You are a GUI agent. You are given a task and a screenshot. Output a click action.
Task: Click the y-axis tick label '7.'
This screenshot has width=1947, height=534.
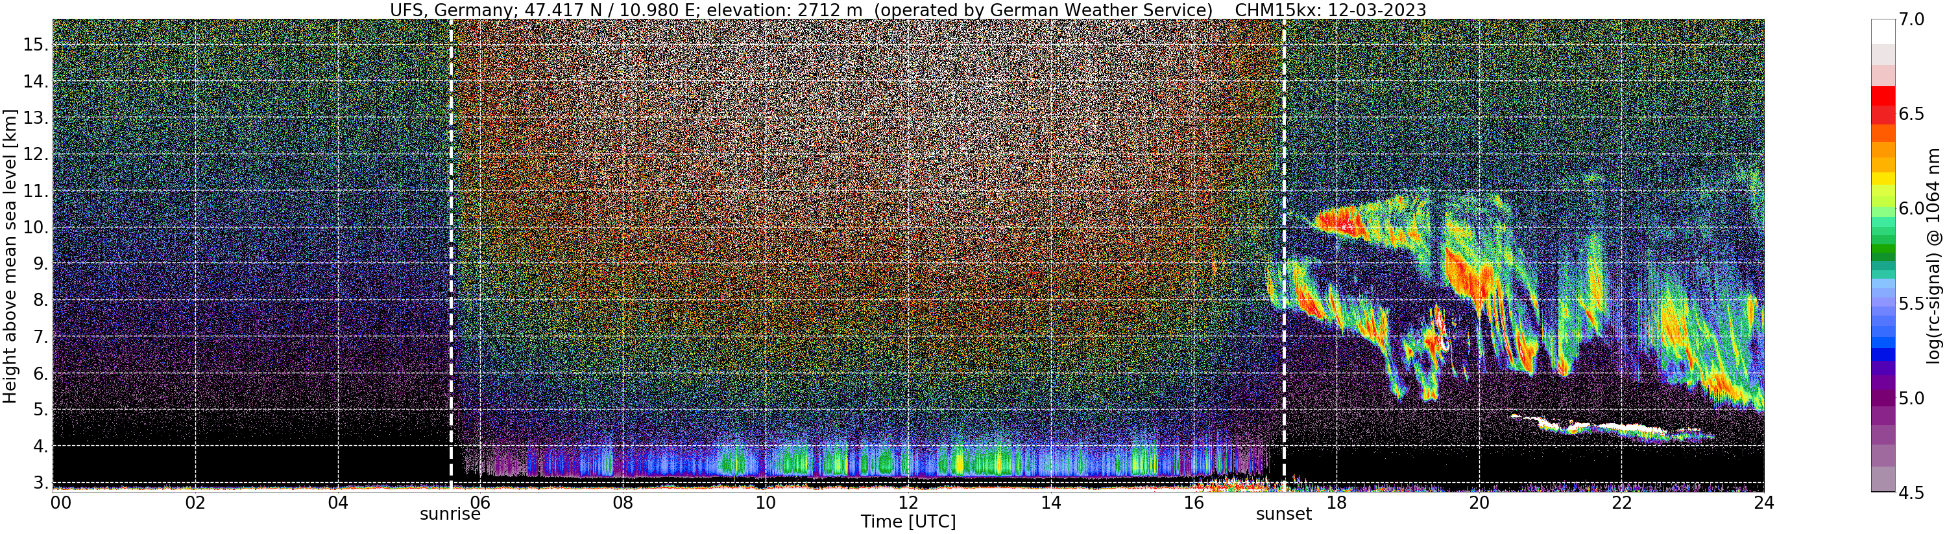(x=41, y=337)
